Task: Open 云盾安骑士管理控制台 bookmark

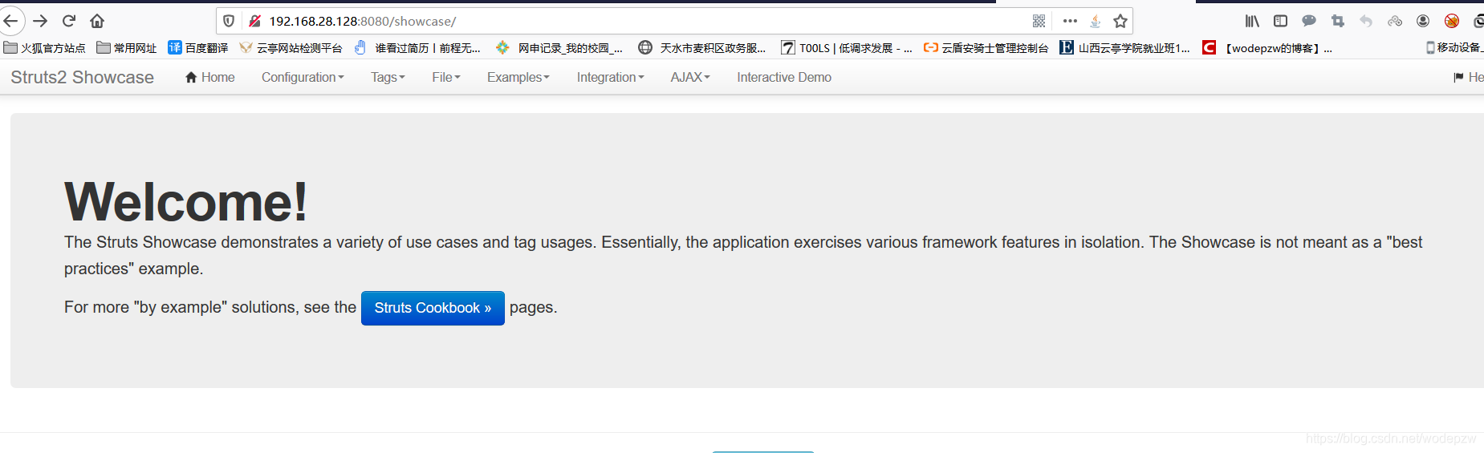Action: coord(986,48)
